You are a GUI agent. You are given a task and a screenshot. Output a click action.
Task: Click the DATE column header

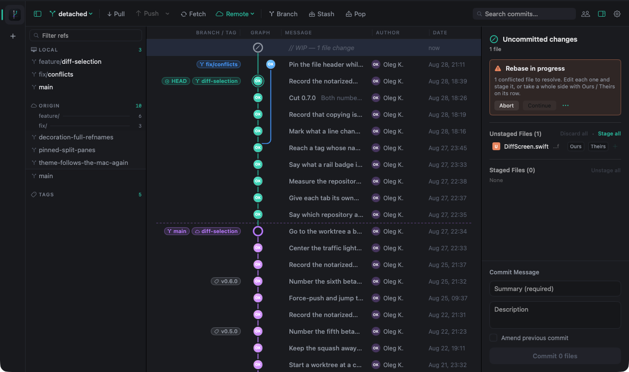pos(440,32)
